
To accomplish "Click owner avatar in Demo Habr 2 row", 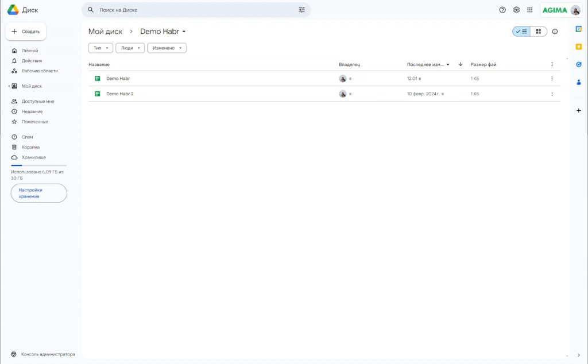I will coord(342,94).
